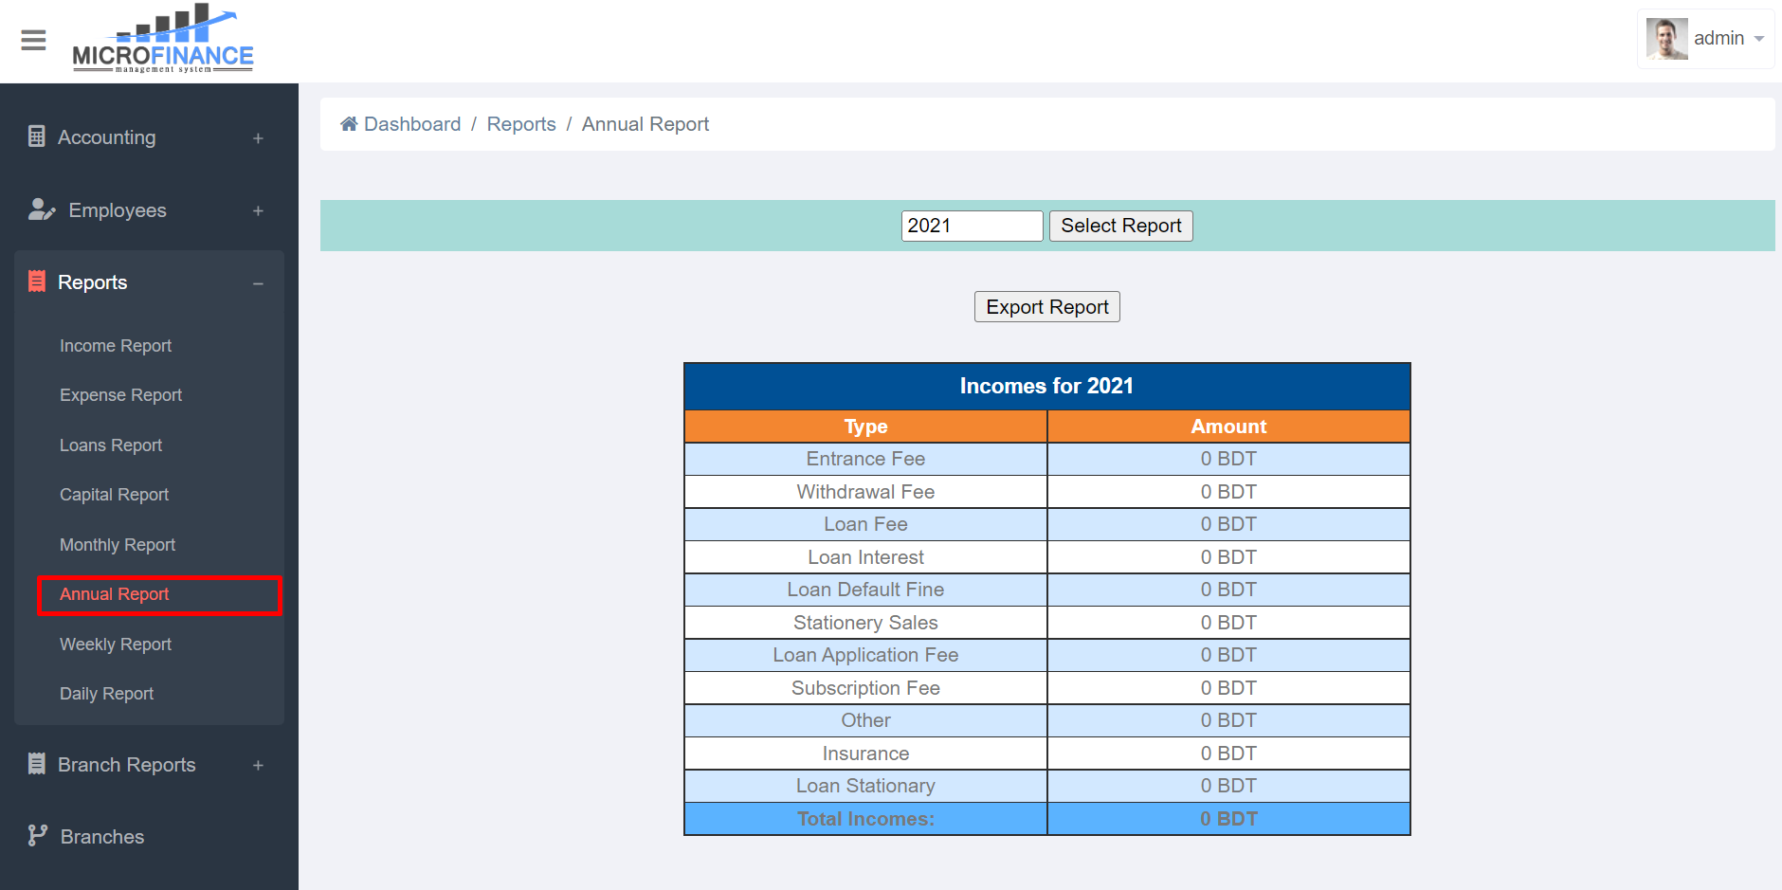Open Capital Report

114,495
